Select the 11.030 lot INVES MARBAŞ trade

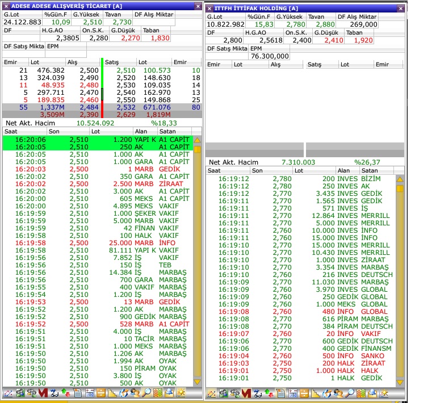(x=300, y=282)
